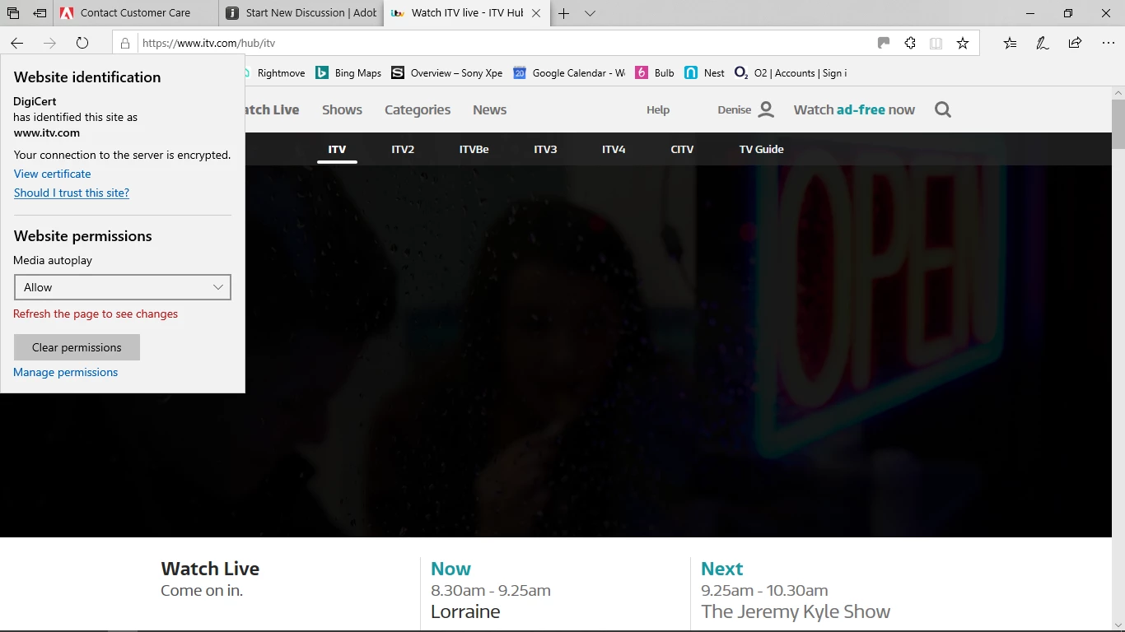This screenshot has width=1125, height=632.
Task: Click the 'Now' heading
Action: tap(450, 569)
